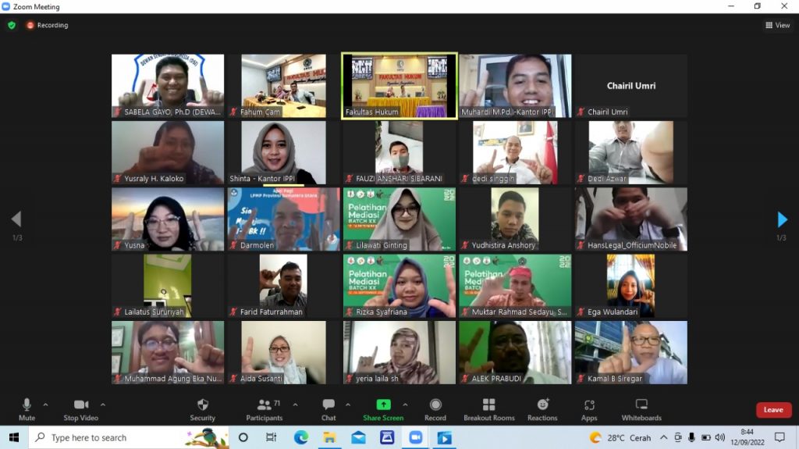The height and width of the screenshot is (449, 799).
Task: Click the green Share Screen icon
Action: 383,404
